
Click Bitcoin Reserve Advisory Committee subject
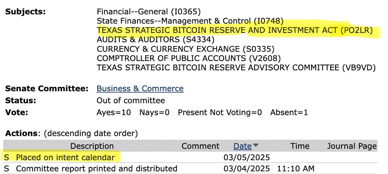[236, 68]
